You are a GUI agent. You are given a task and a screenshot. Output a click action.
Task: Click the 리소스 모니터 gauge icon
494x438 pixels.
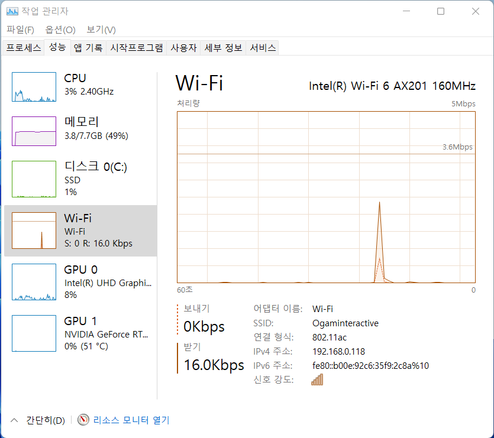click(x=83, y=420)
